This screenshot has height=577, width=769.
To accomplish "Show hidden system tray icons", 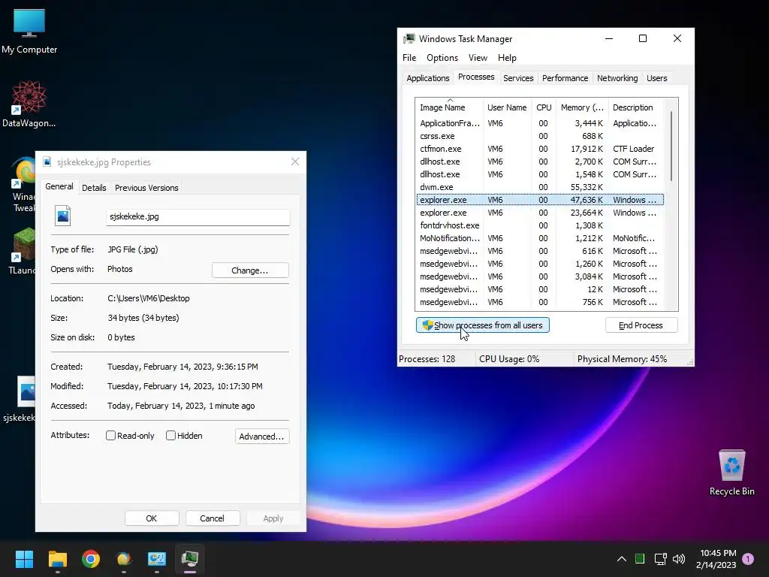I will (621, 559).
